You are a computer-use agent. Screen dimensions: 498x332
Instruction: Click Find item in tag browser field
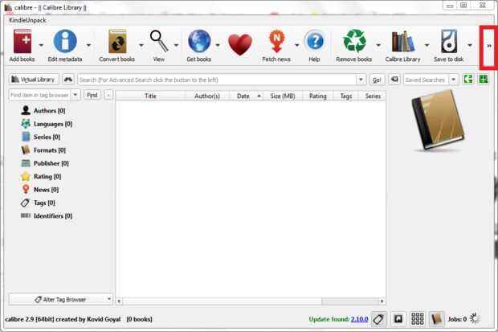pos(40,95)
